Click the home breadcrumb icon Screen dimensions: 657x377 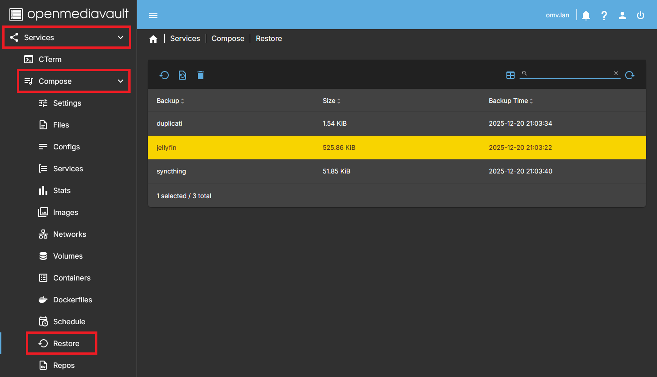(x=153, y=39)
